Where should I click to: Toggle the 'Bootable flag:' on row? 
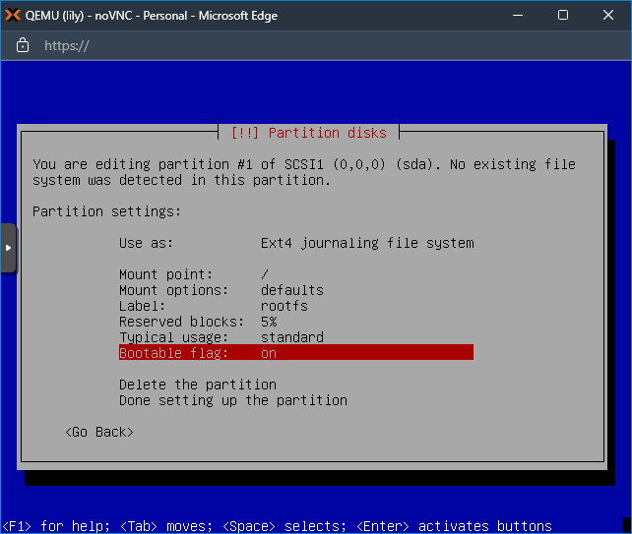296,353
